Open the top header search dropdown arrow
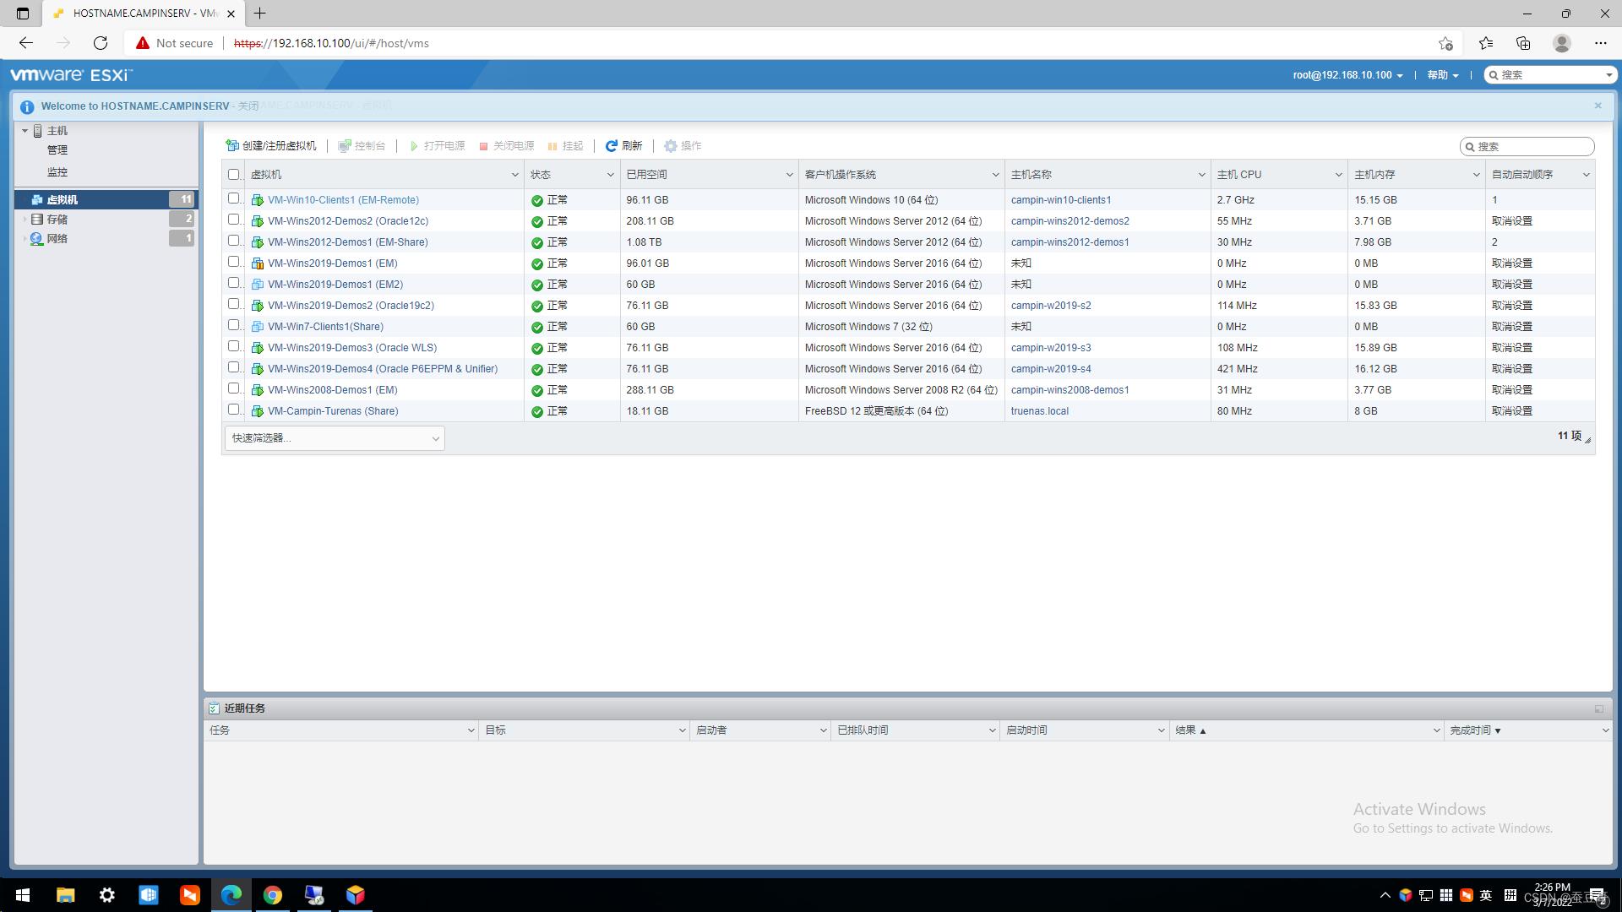Viewport: 1622px width, 912px height. pos(1608,75)
